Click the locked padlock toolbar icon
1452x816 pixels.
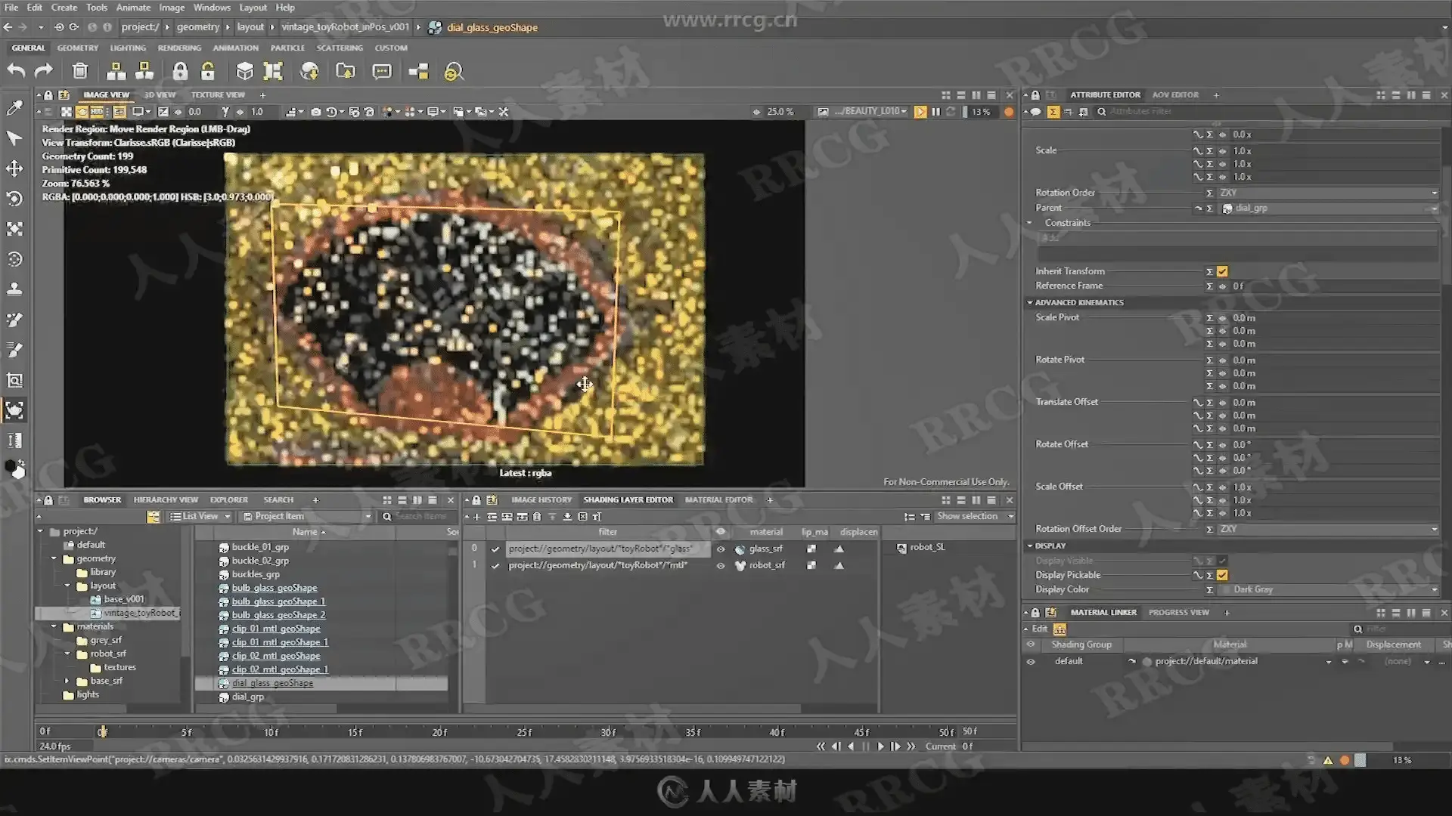tap(179, 71)
